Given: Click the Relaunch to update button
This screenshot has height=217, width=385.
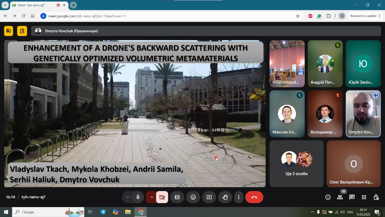Looking at the screenshot, I should pyautogui.click(x=363, y=16).
